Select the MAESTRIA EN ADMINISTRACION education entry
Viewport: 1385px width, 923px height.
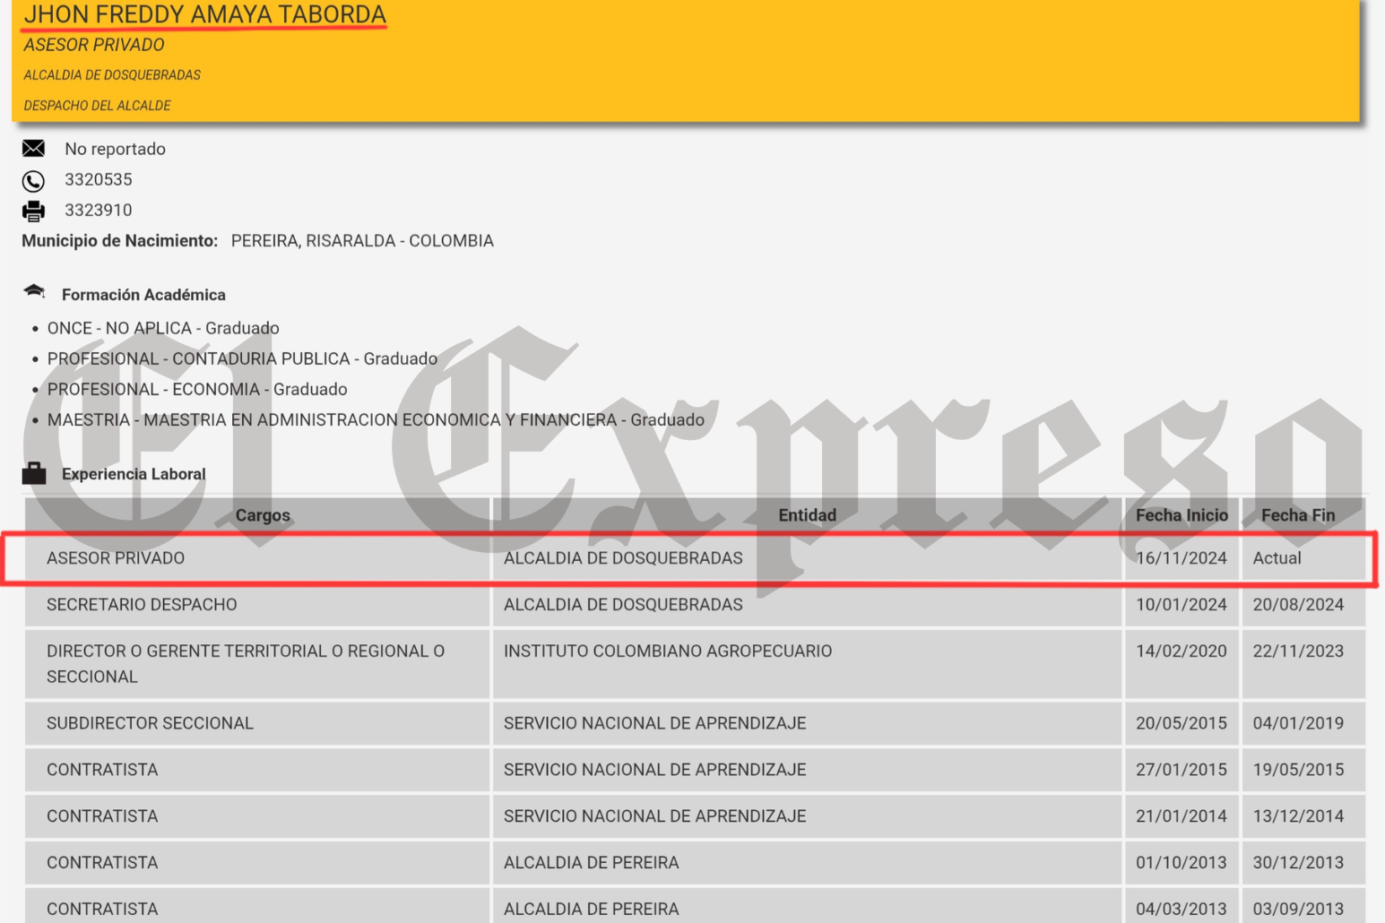pyautogui.click(x=376, y=419)
